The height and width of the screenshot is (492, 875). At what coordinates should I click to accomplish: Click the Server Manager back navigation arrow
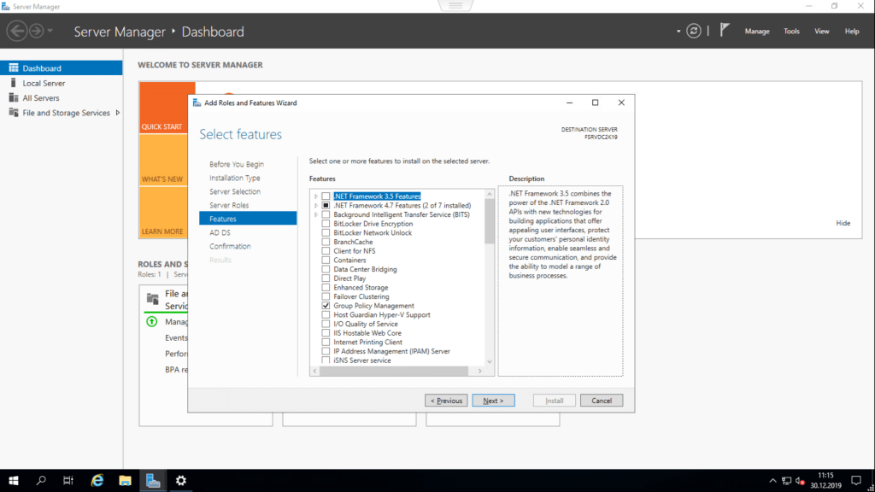point(17,31)
